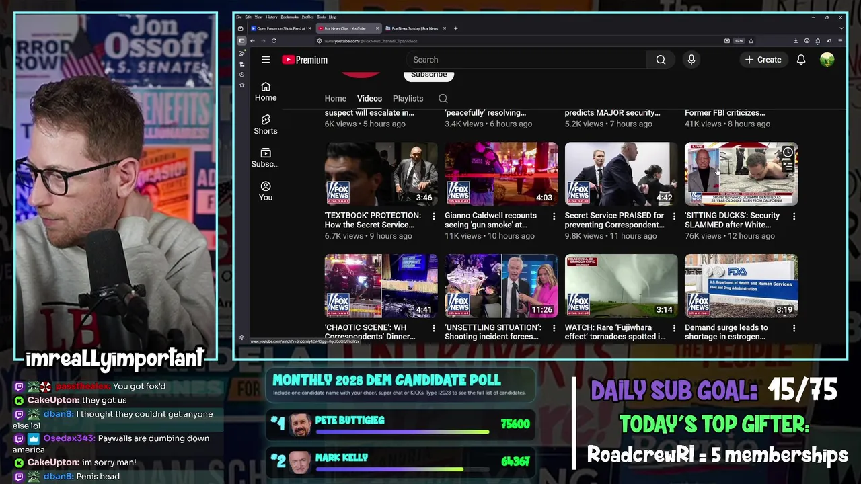Open options for estrogen shortage video
The image size is (861, 484).
[x=794, y=329]
